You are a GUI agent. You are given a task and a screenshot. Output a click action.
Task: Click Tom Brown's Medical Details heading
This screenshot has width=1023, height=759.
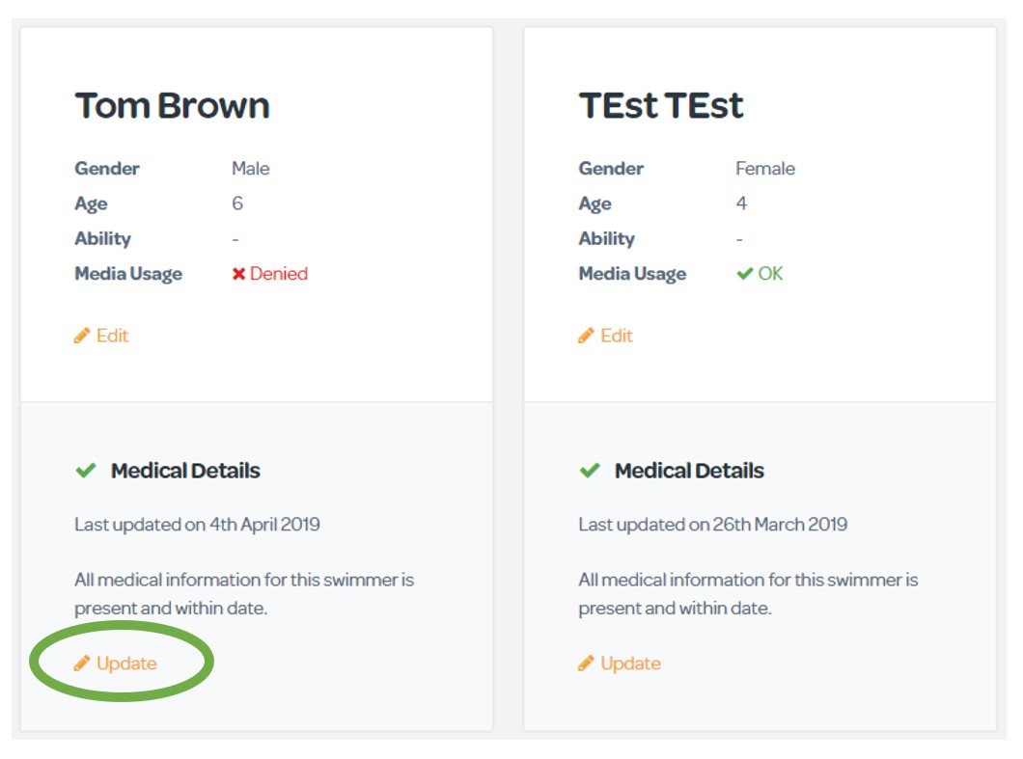pos(185,471)
